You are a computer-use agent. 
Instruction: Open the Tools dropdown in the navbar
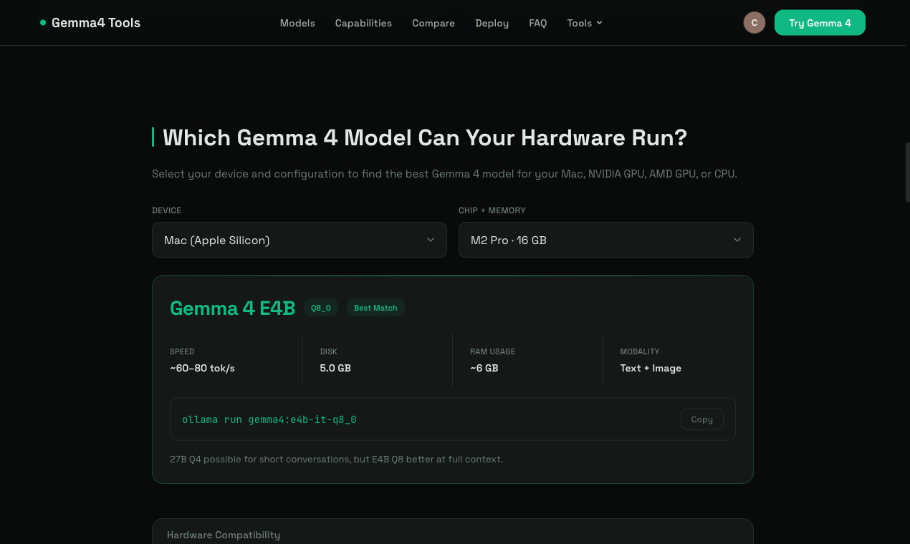point(584,22)
